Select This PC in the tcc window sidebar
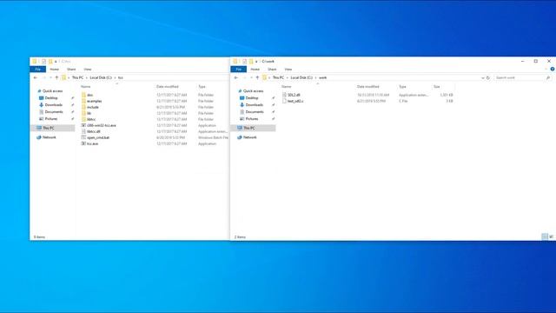This screenshot has width=556, height=313. point(49,128)
